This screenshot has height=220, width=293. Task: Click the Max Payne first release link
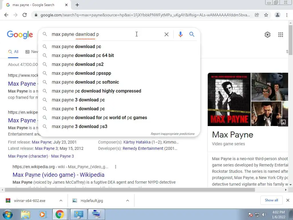[41, 142]
